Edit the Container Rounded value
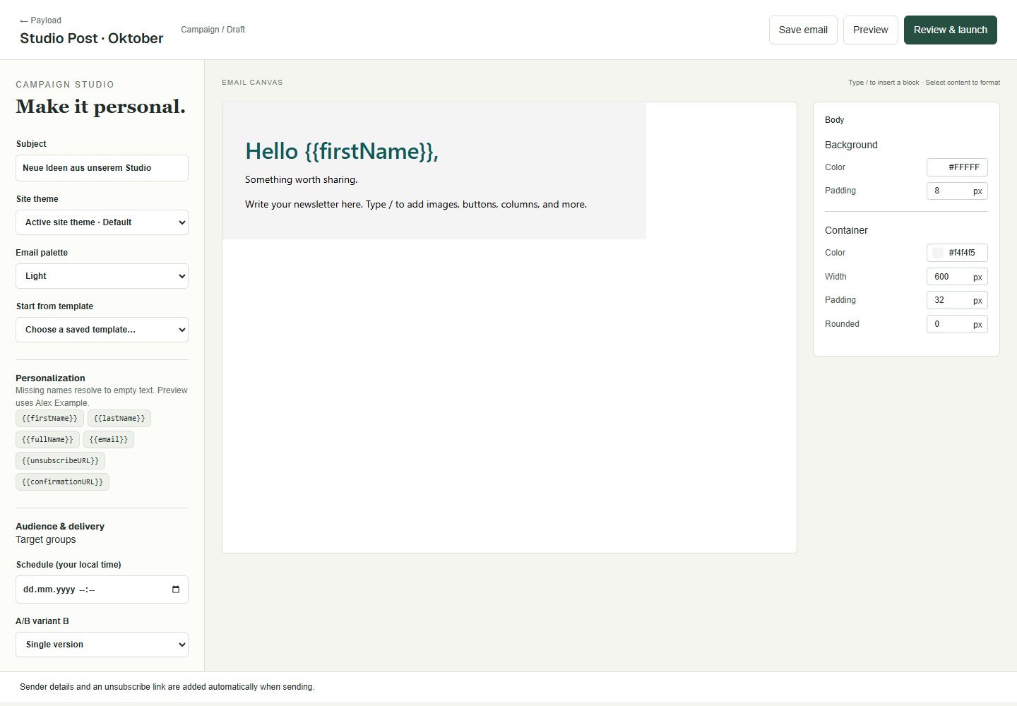 (x=957, y=324)
